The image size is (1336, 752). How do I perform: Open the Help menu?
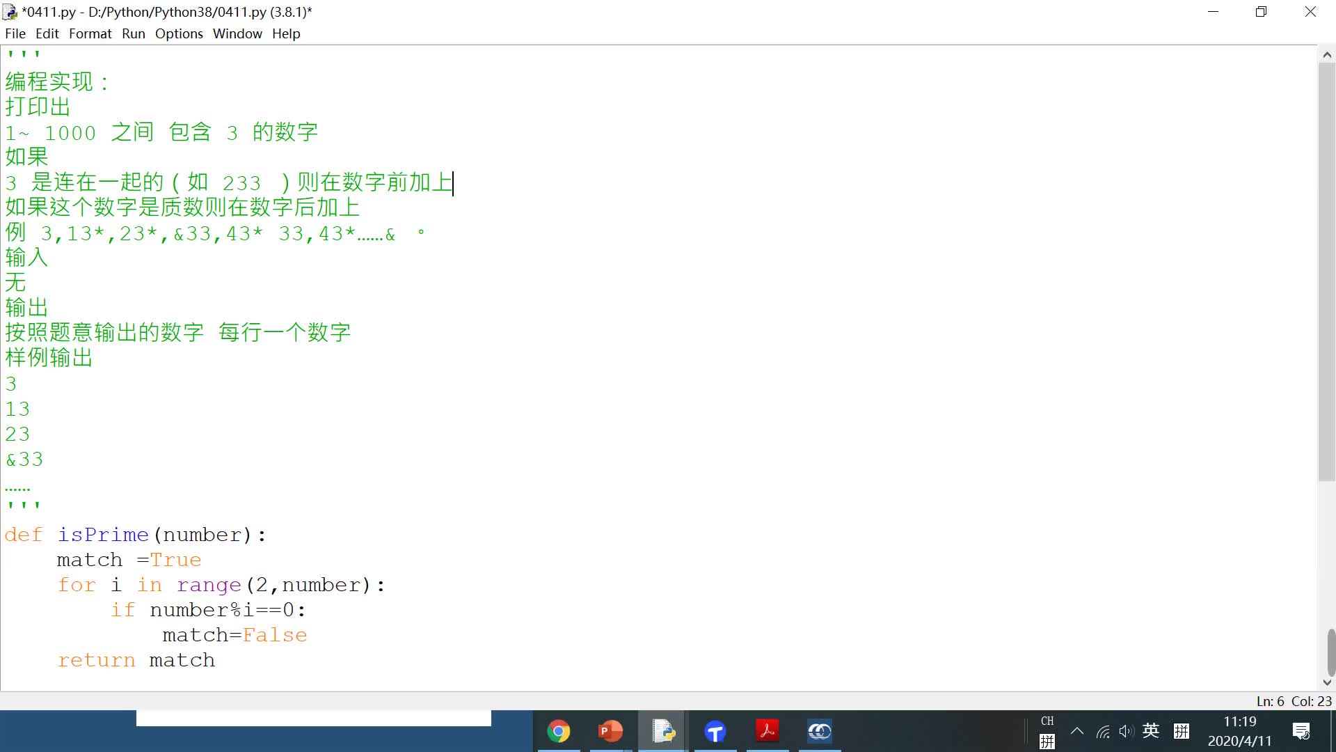286,33
